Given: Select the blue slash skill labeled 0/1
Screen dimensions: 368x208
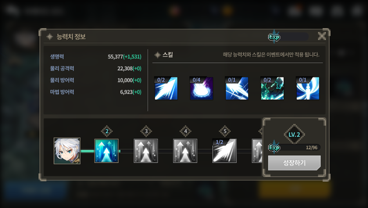Looking at the screenshot, I should [x=237, y=89].
